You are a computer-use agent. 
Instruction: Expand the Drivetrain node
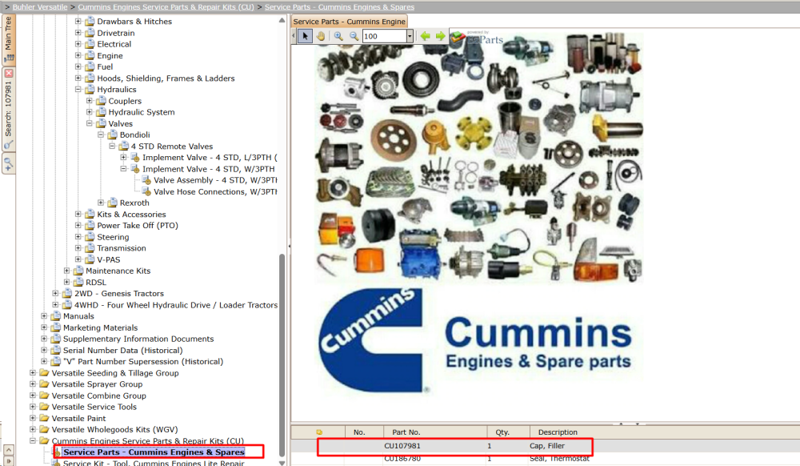click(78, 33)
